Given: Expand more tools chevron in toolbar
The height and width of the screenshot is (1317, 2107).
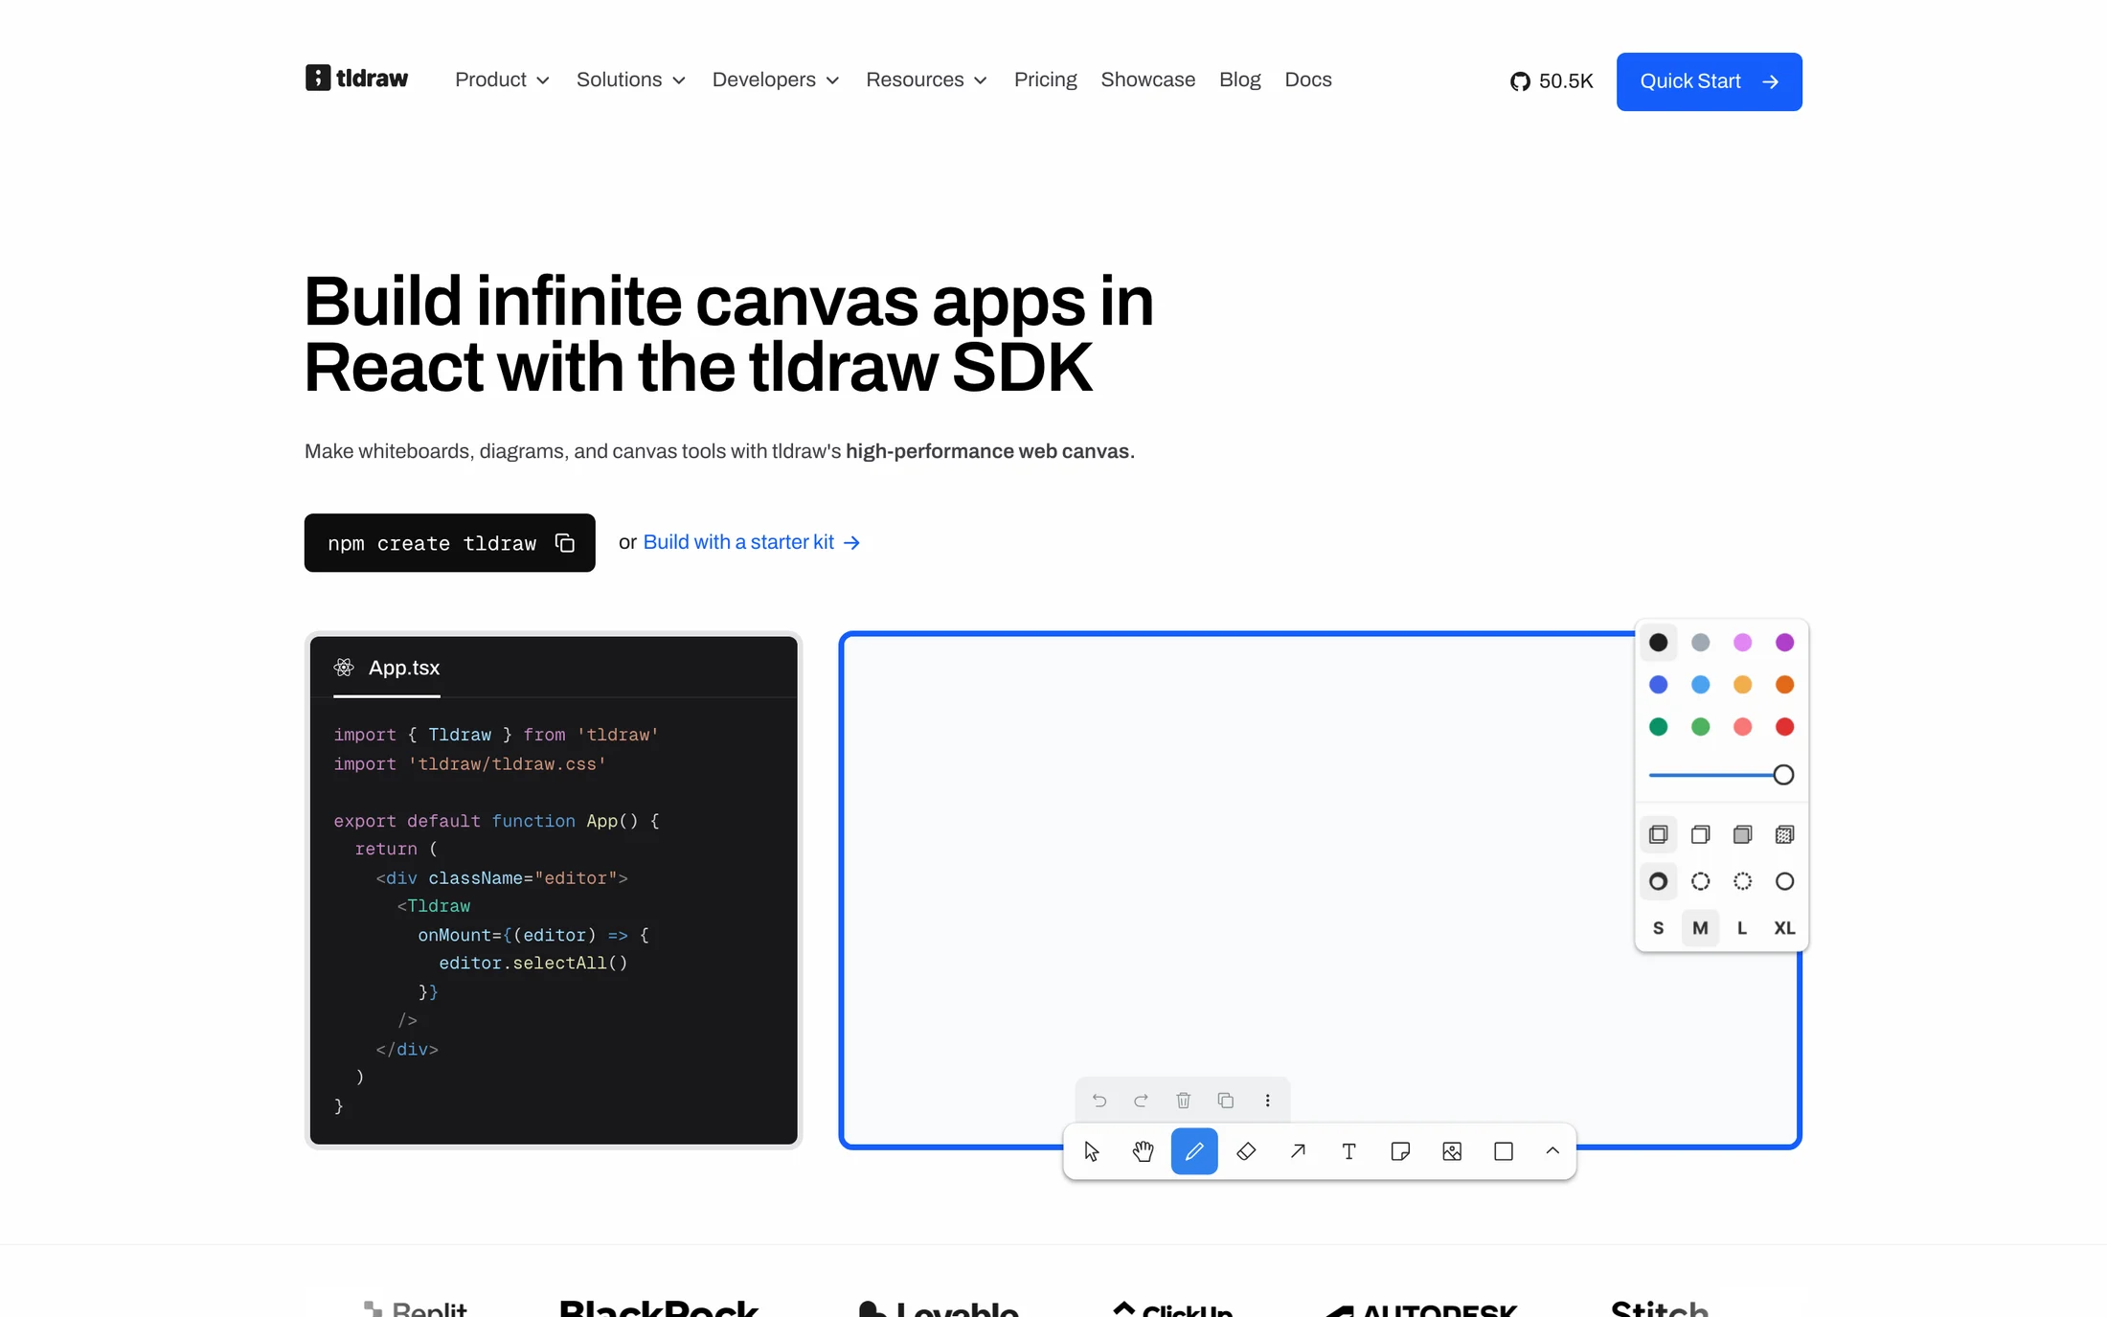Looking at the screenshot, I should pyautogui.click(x=1552, y=1151).
